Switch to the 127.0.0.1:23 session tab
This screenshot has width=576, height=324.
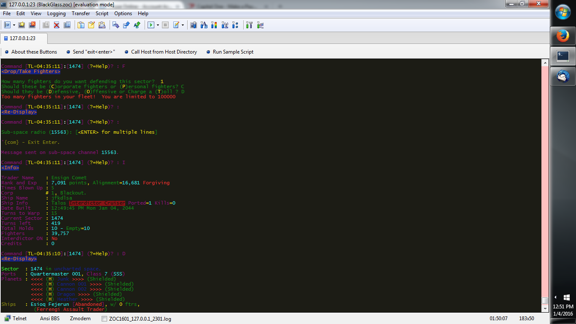(x=23, y=38)
